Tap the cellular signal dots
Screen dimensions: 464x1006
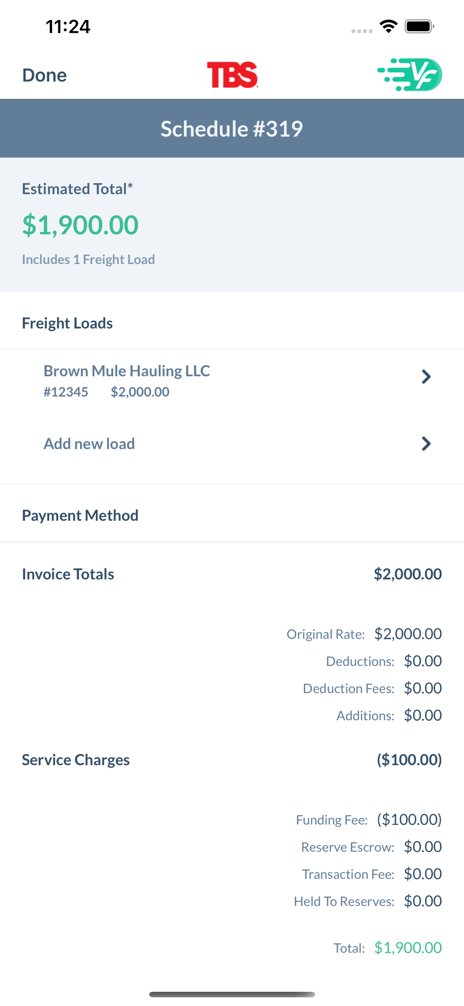click(x=362, y=31)
